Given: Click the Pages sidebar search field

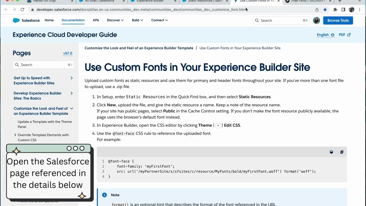Looking at the screenshot, I should 43,65.
